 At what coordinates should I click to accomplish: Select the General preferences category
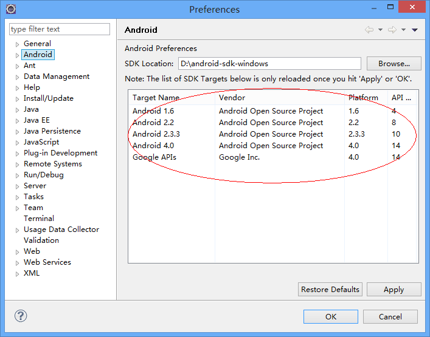37,44
